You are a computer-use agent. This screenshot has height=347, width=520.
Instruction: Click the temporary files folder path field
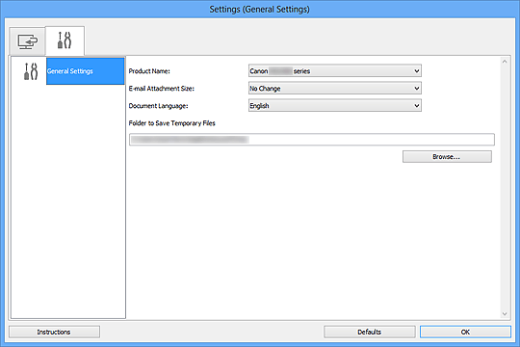312,140
